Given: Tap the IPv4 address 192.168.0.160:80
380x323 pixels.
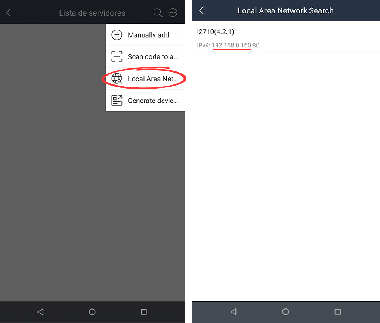Looking at the screenshot, I should point(235,45).
